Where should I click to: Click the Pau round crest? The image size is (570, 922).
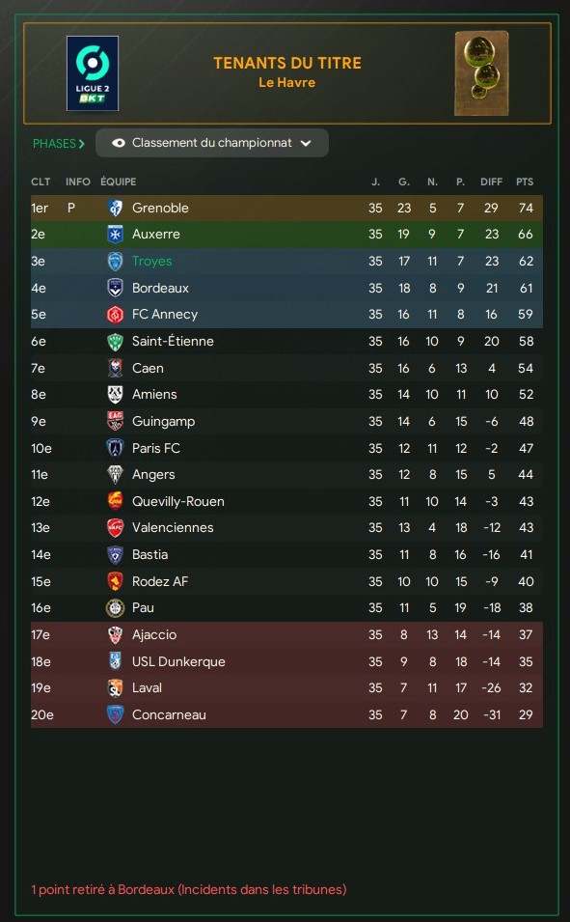115,608
